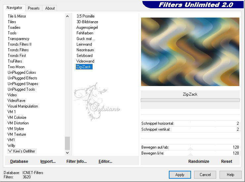Screen dimensions: 245x182
Task: Select Tile & Mirror category
Action: tap(17, 16)
